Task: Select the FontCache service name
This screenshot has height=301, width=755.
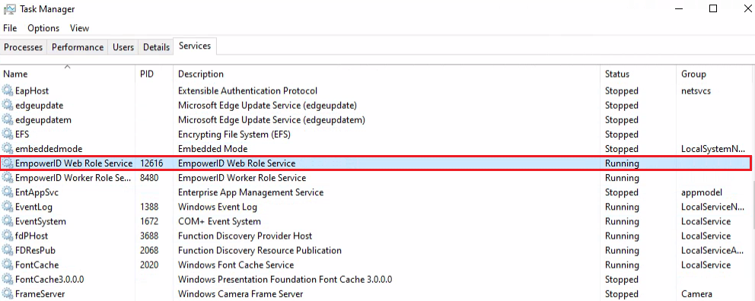Action: 37,265
